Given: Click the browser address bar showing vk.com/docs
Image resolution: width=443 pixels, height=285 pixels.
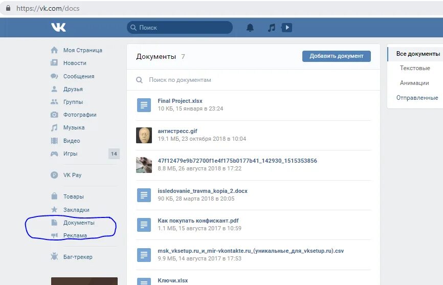Looking at the screenshot, I should point(221,8).
